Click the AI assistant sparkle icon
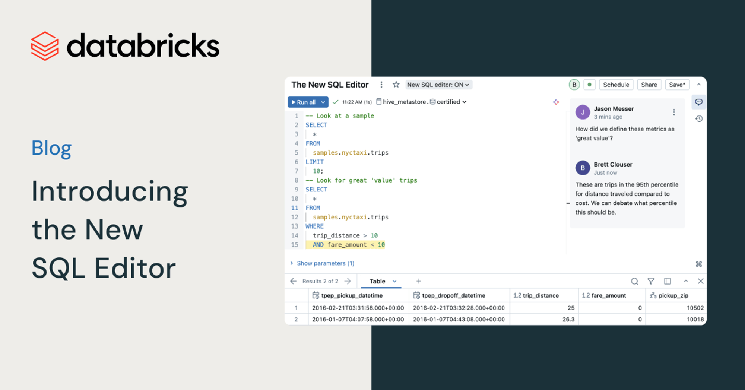The image size is (745, 390). point(556,102)
